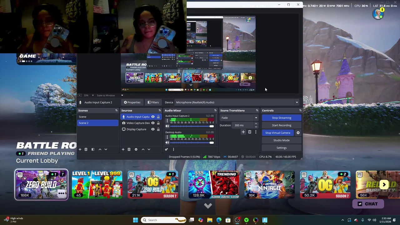Move selected source down in Sources panel

coord(149,149)
